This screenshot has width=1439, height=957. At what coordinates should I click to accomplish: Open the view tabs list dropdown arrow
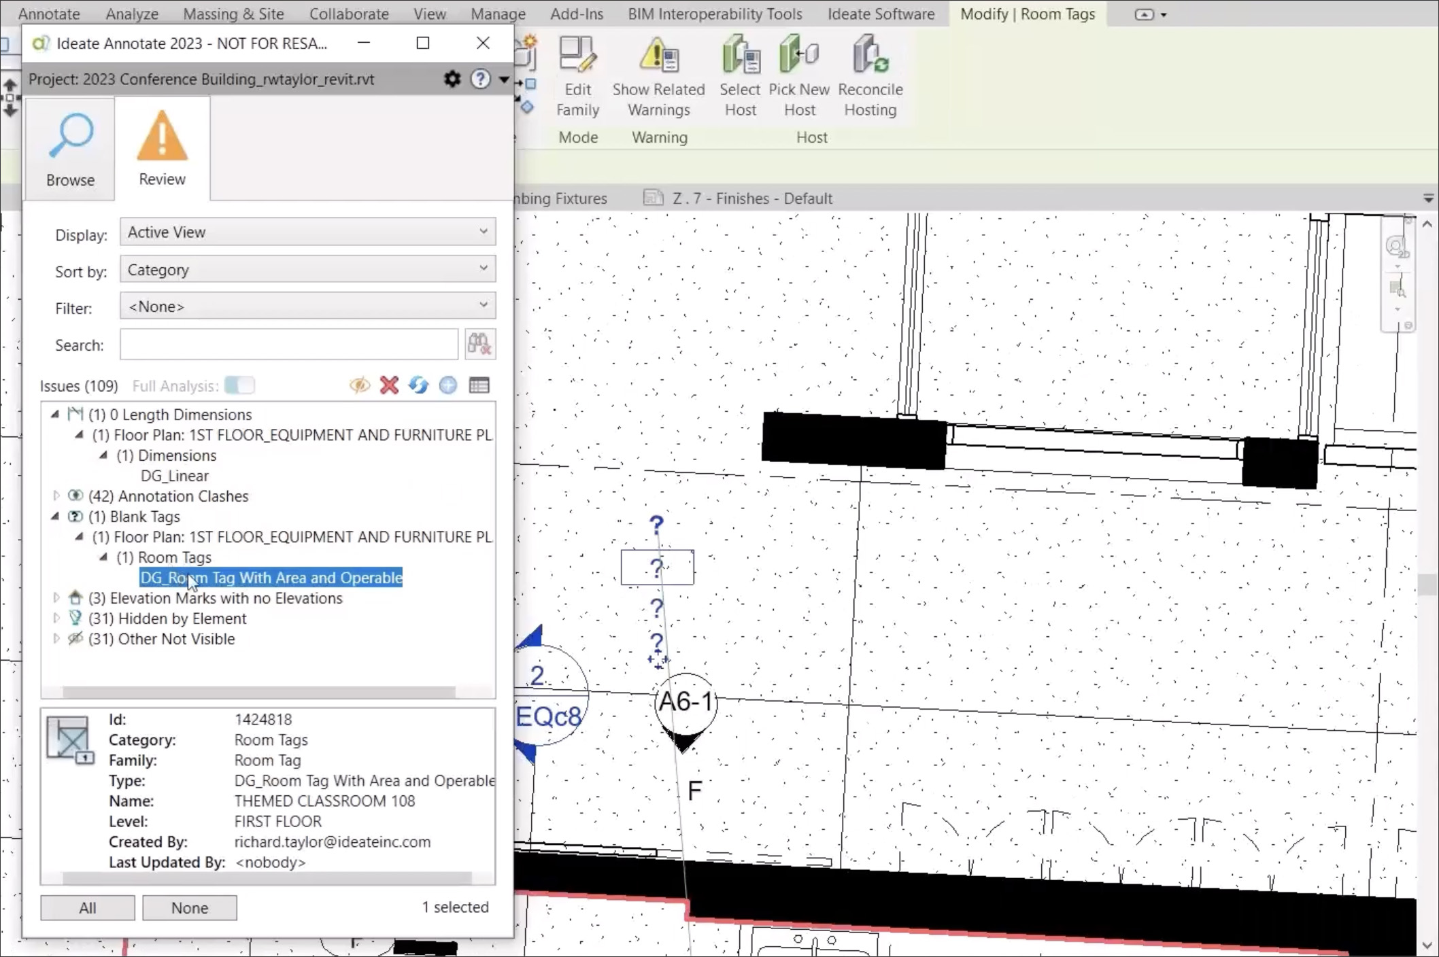(x=1428, y=198)
